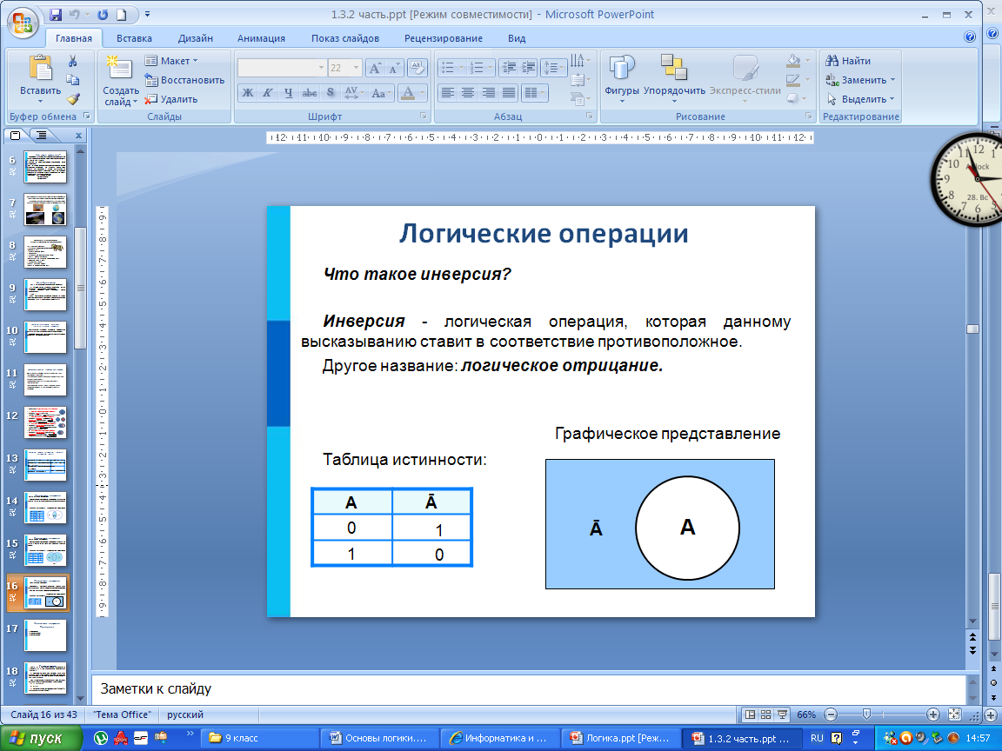Open the font size 22 dropdown
Viewport: 1002px width, 751px height.
[x=356, y=68]
